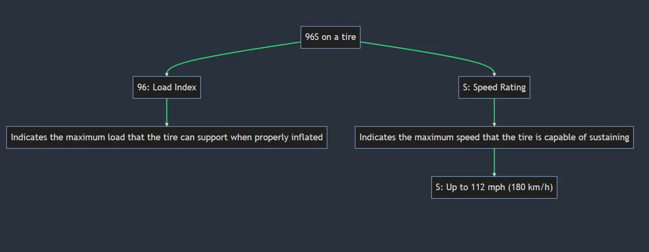The width and height of the screenshot is (649, 252).
Task: Click the maximum load description box
Action: point(166,137)
